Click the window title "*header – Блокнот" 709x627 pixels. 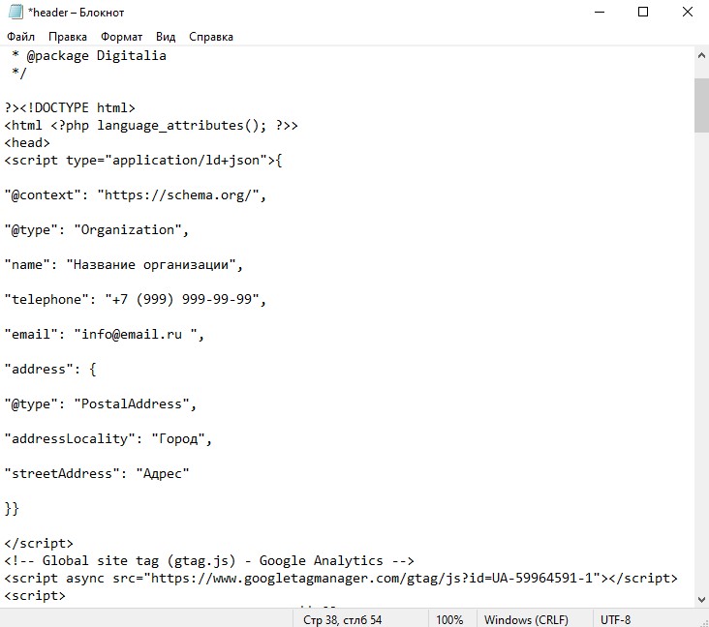(76, 13)
